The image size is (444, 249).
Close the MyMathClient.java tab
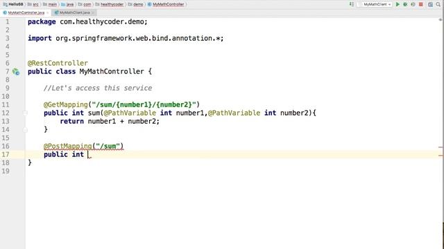(93, 12)
